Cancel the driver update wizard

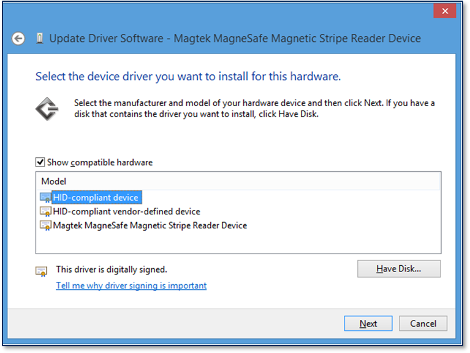423,324
